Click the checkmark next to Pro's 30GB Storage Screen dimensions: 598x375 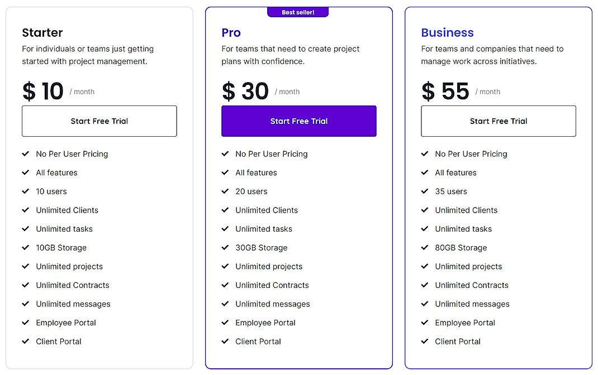tap(225, 247)
